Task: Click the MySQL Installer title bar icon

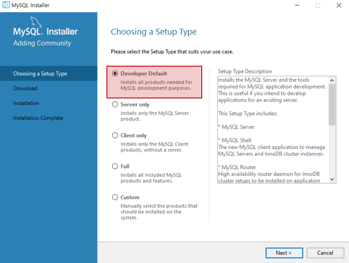Action: [x=6, y=5]
